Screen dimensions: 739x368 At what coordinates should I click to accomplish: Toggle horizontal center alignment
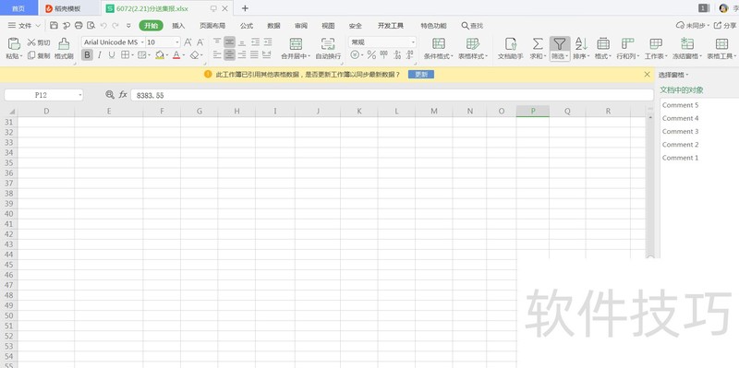pyautogui.click(x=229, y=55)
